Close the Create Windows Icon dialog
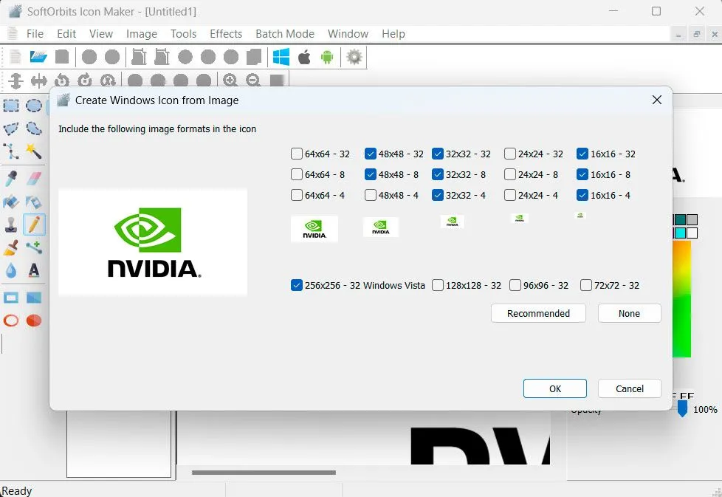This screenshot has width=722, height=497. pyautogui.click(x=657, y=100)
